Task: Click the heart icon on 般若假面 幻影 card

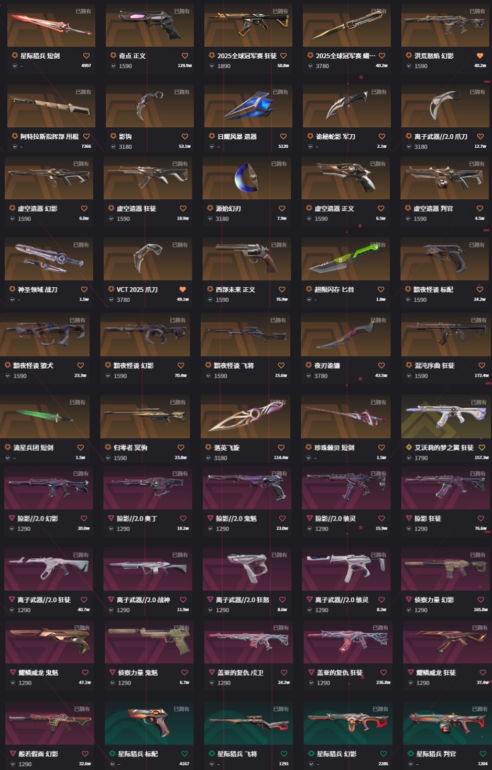Action: (85, 754)
